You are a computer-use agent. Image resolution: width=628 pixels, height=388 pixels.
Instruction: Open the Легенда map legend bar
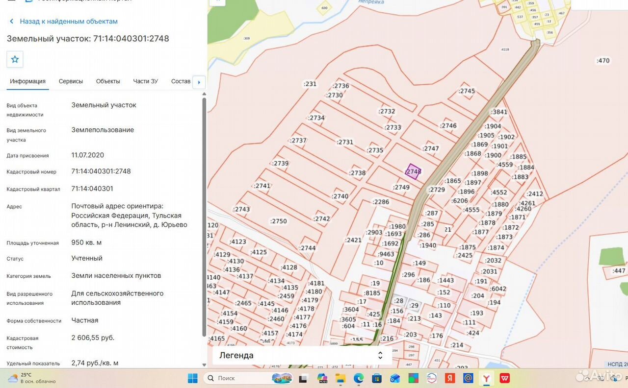point(302,356)
